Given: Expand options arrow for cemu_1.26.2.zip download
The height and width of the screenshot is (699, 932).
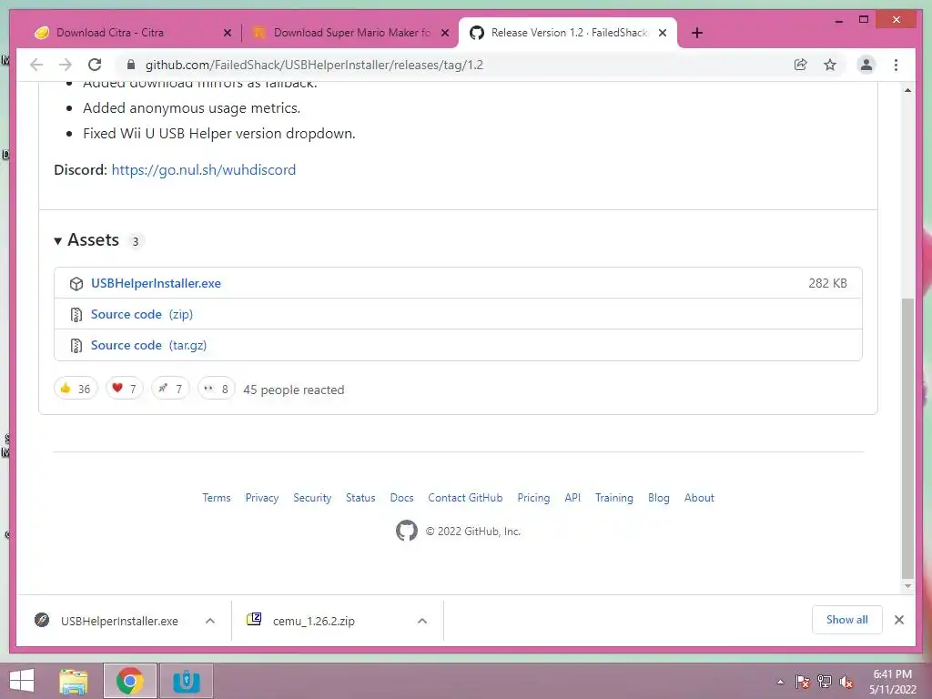Looking at the screenshot, I should tap(422, 621).
